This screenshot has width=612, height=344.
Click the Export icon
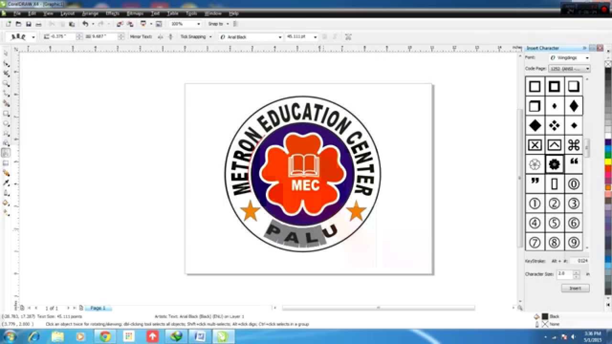click(130, 24)
